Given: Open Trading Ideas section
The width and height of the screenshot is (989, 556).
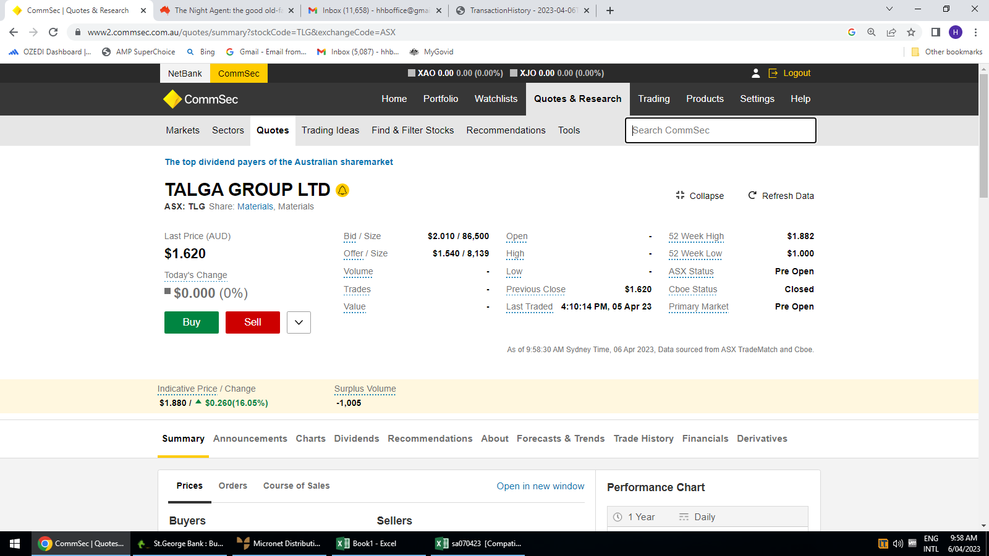Looking at the screenshot, I should coord(330,130).
